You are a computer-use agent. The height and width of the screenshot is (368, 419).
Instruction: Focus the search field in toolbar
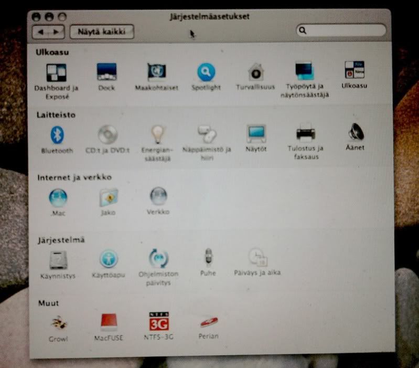pos(341,30)
